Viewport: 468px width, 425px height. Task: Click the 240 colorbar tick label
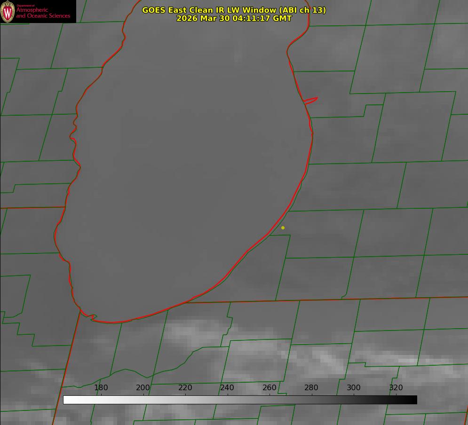click(x=227, y=388)
